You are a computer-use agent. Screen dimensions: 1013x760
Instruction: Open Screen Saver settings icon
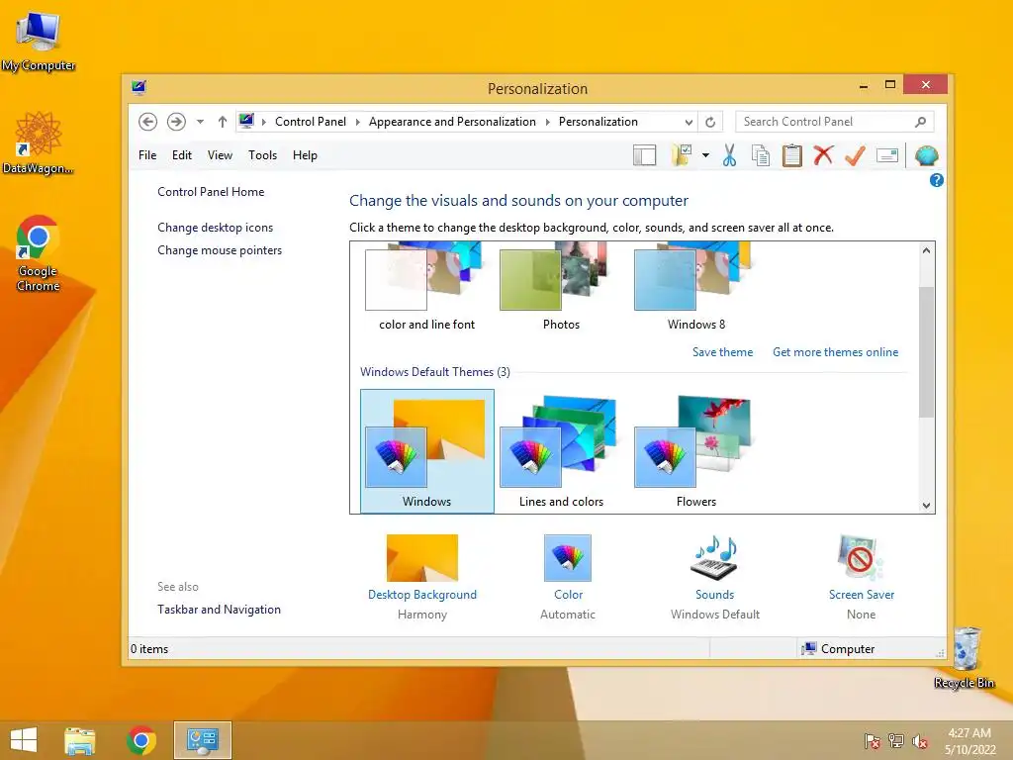point(862,558)
